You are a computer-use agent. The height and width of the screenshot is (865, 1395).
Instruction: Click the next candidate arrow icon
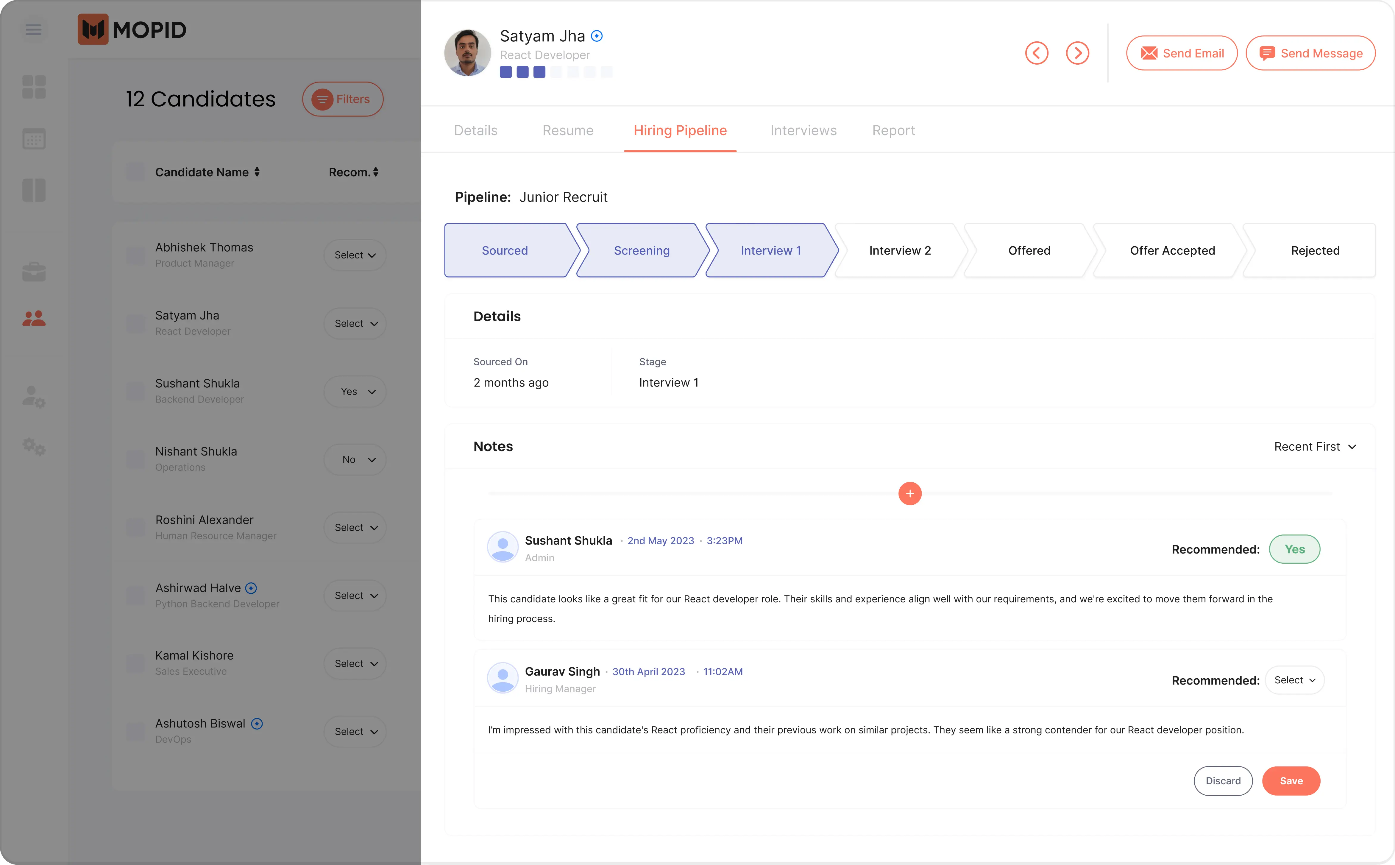click(x=1078, y=53)
